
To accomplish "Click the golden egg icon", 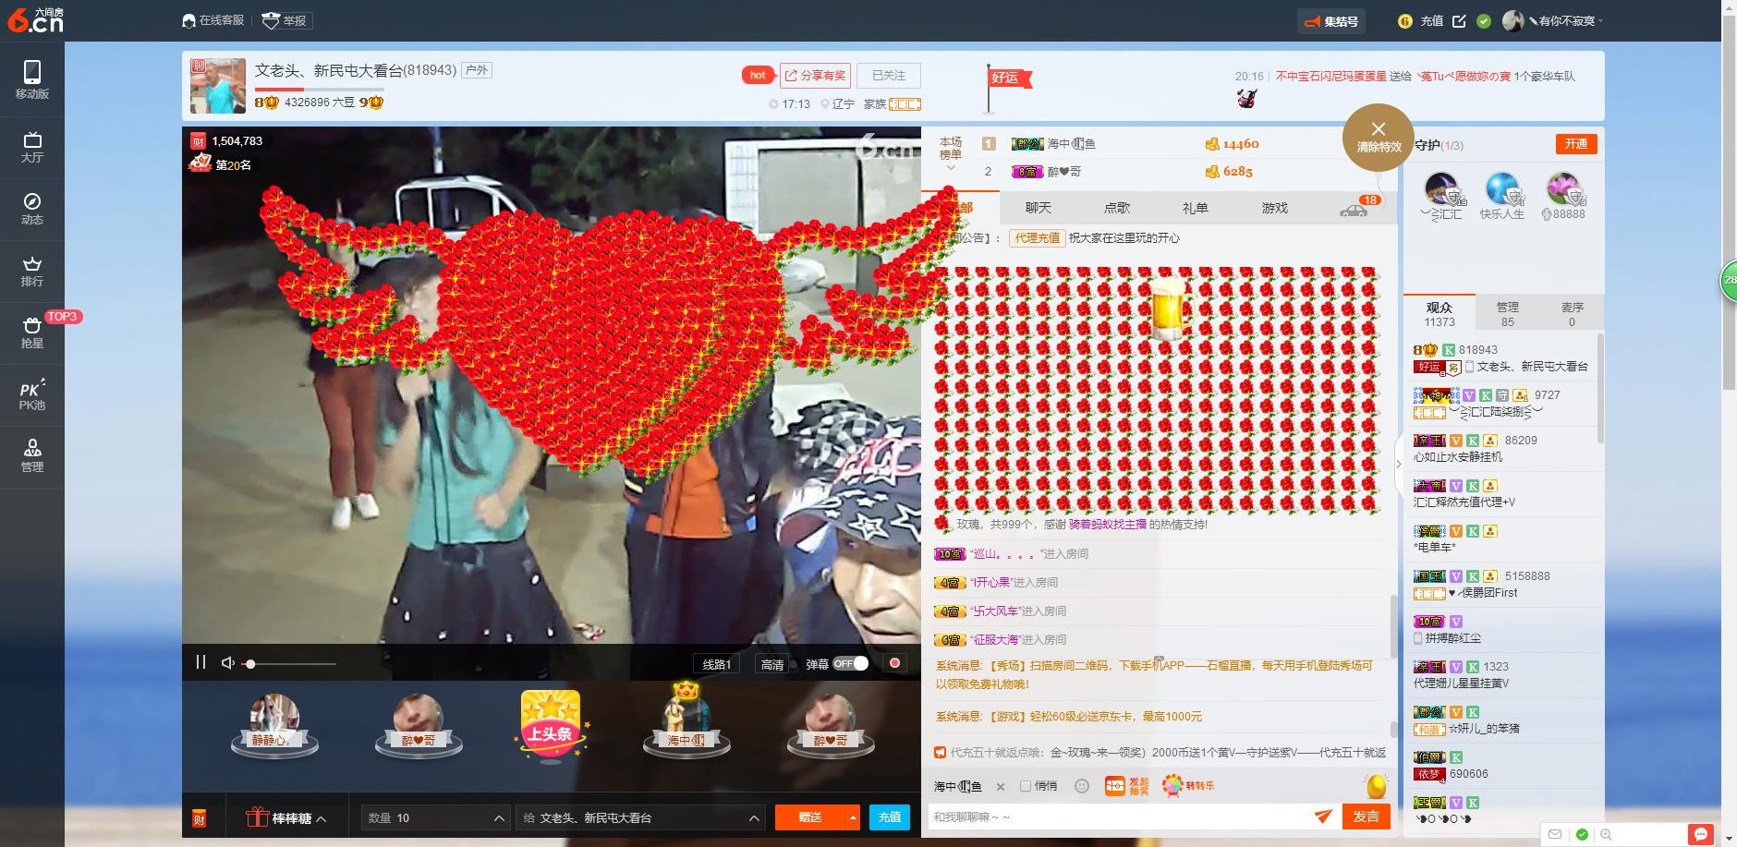I will (x=1377, y=786).
